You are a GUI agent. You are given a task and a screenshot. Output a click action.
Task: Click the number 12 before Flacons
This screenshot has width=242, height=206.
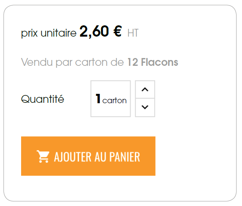[x=133, y=62]
